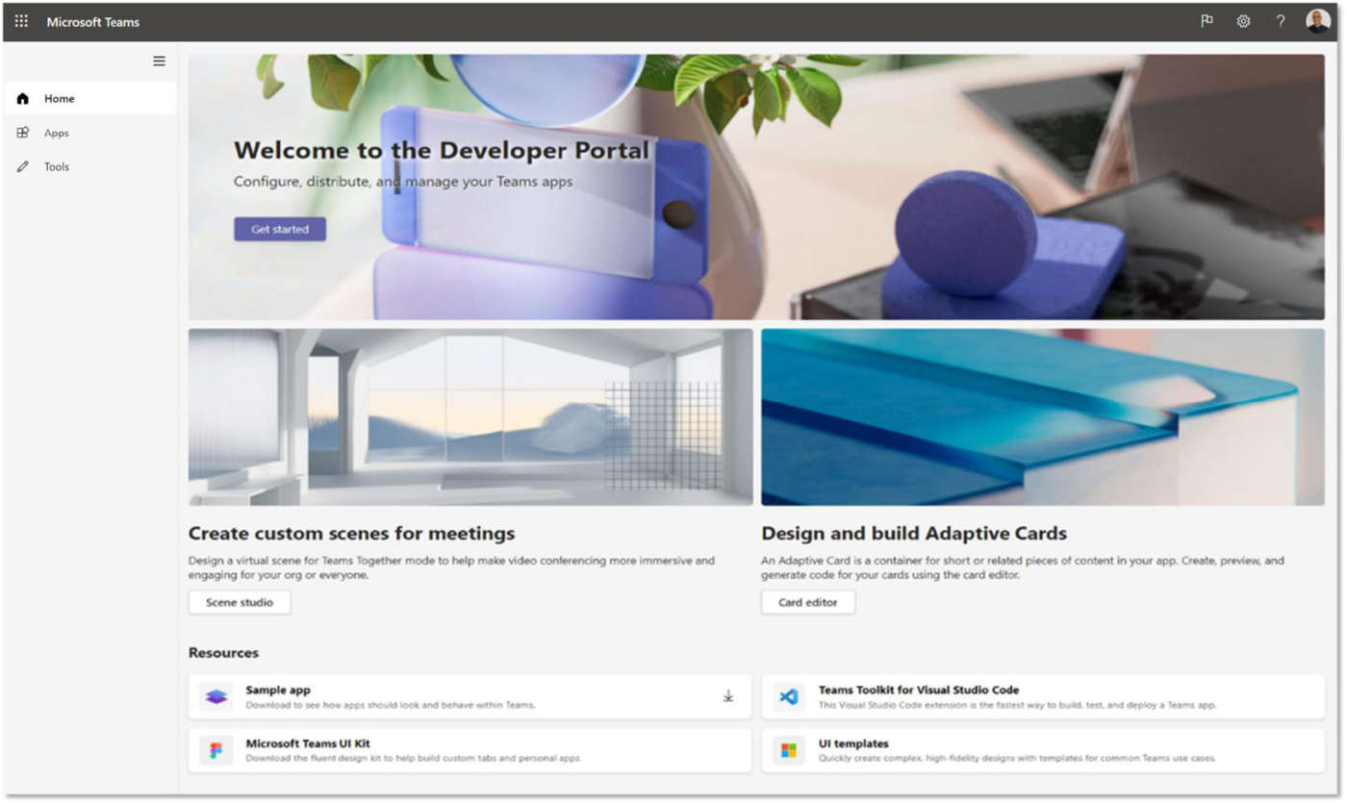Click the UI templates colorful grid icon
The image size is (1347, 804).
(787, 750)
